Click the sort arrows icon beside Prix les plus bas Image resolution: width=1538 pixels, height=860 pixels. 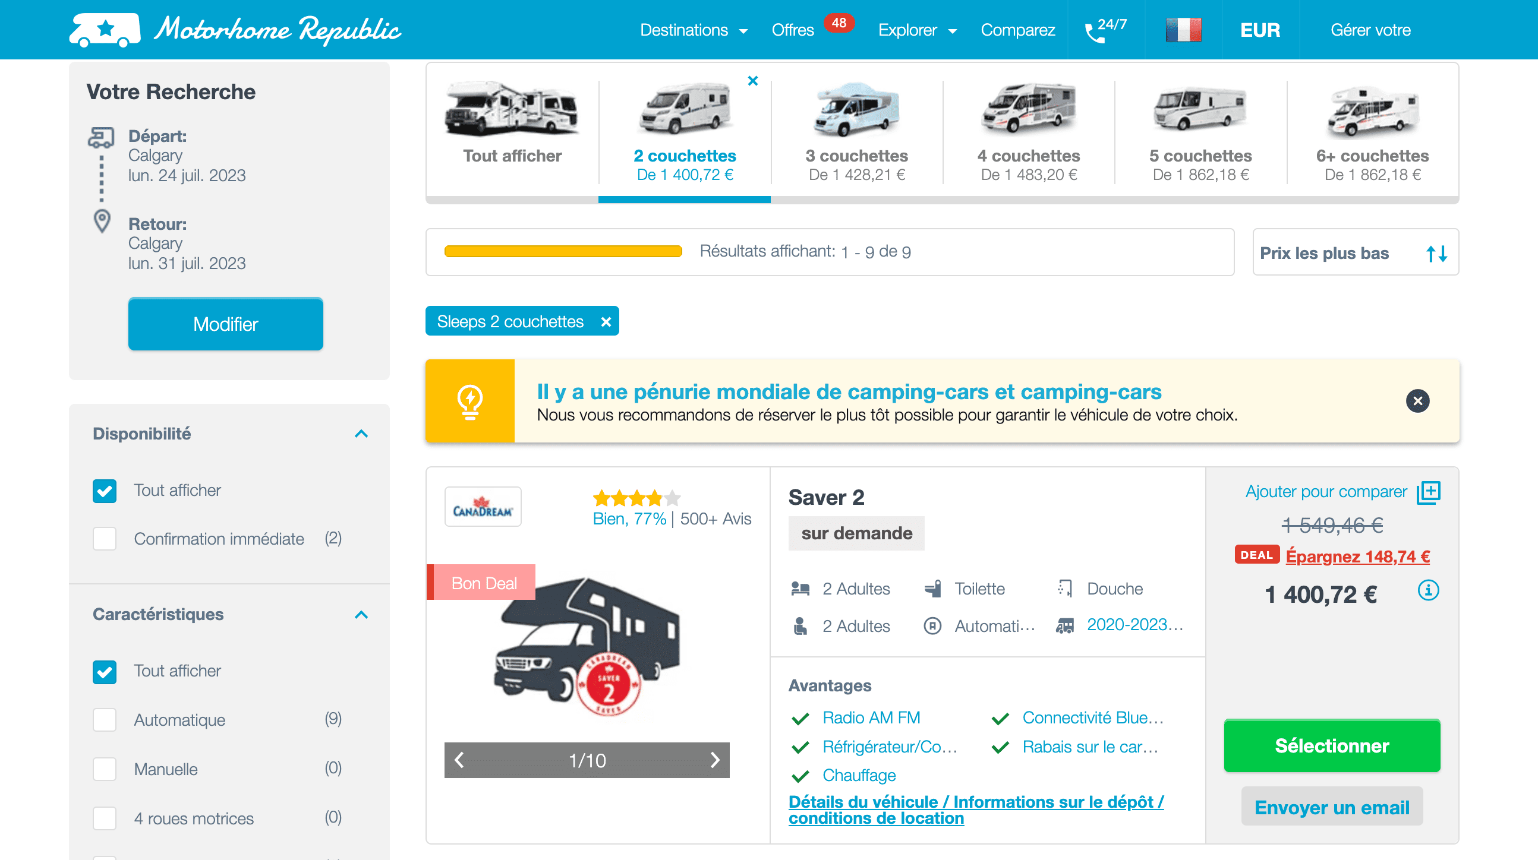pos(1436,254)
